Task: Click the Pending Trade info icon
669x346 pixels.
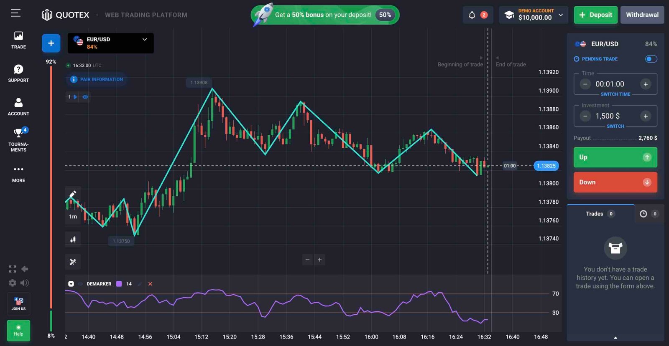Action: (577, 59)
